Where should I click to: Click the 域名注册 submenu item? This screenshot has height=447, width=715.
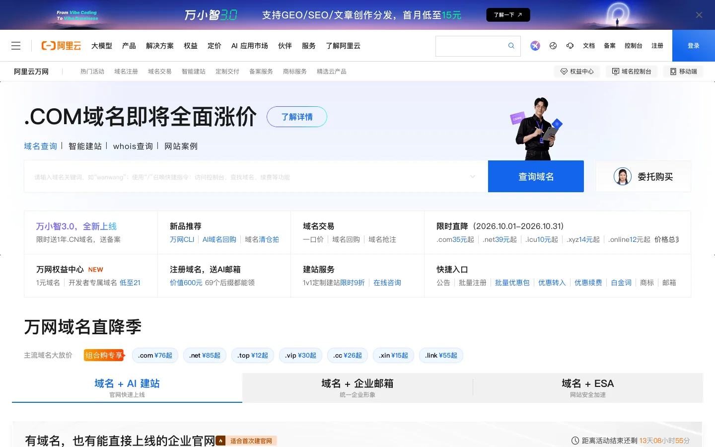(x=126, y=72)
